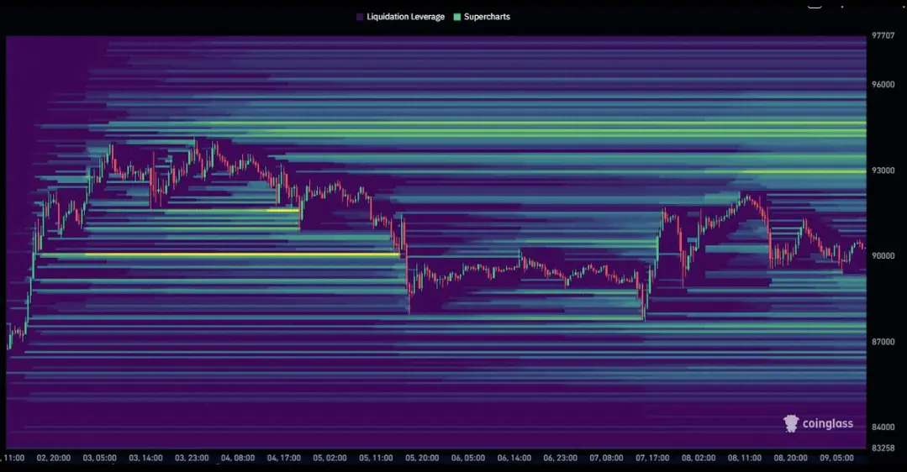Select the 90000 price axis label

[883, 256]
